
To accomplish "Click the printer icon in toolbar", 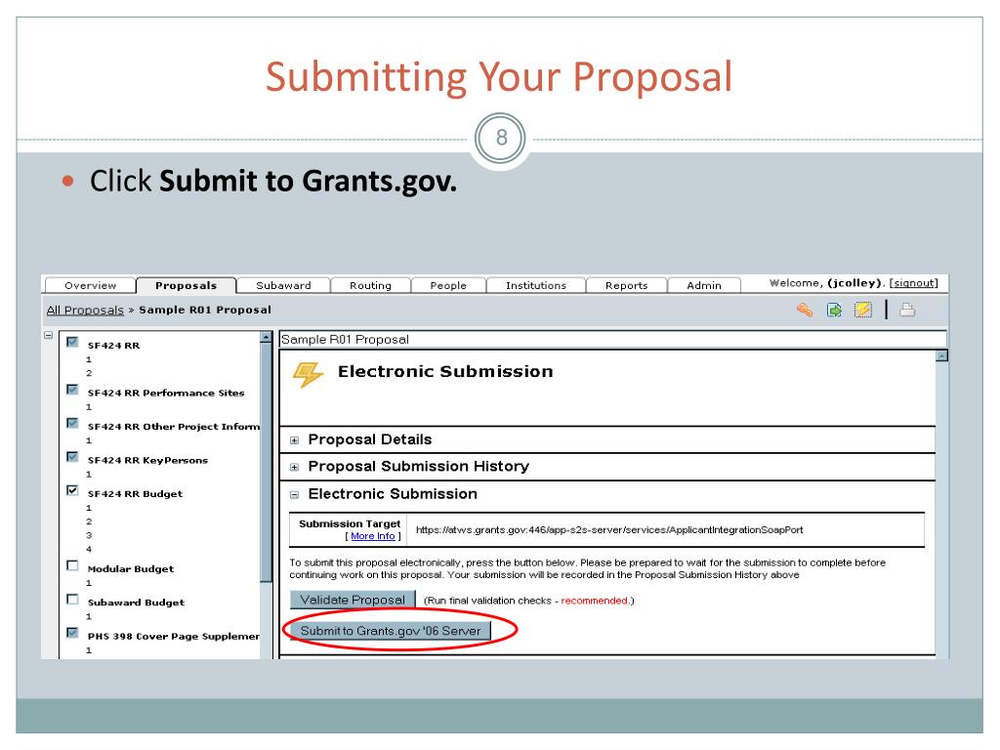I will coord(907,310).
